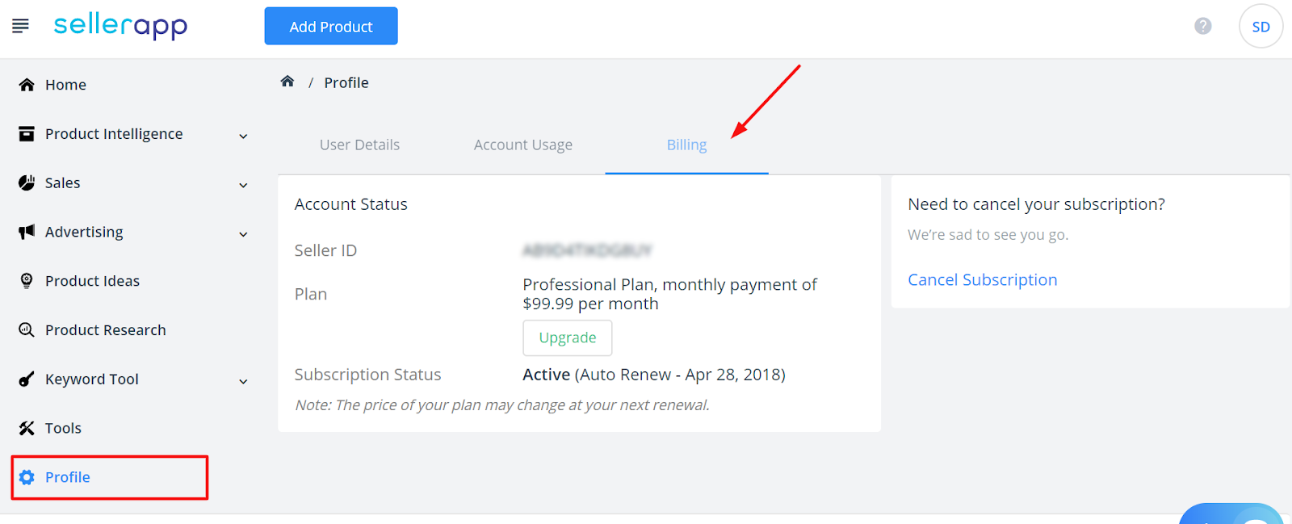The image size is (1292, 524).
Task: Click the Tools wrench icon
Action: [27, 428]
